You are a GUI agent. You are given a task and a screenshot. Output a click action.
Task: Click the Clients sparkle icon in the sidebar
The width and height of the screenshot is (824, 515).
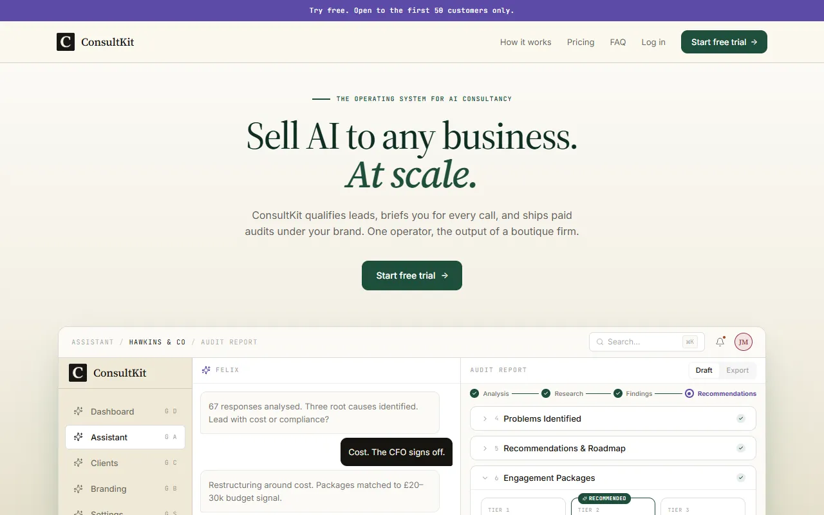click(79, 463)
